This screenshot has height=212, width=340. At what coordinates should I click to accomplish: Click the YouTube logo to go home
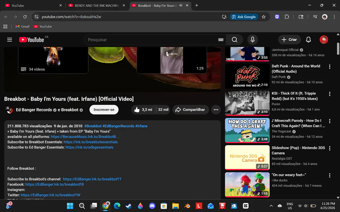(x=31, y=40)
